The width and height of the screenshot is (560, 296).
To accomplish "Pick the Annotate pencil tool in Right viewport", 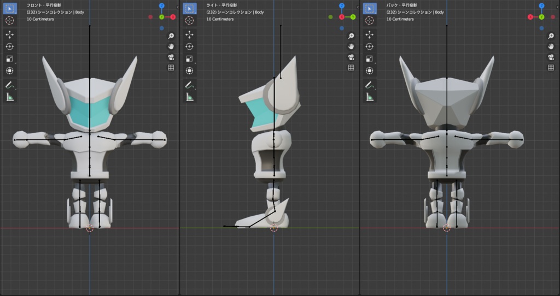I will tap(190, 85).
